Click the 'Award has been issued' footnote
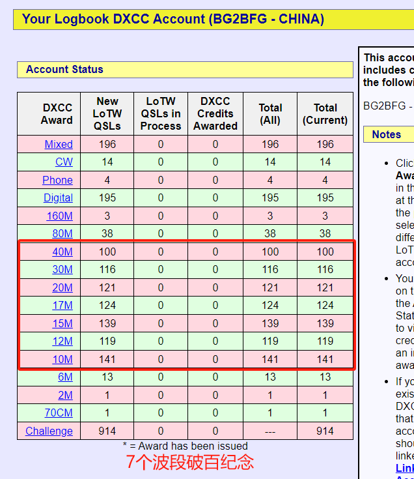 (x=185, y=446)
